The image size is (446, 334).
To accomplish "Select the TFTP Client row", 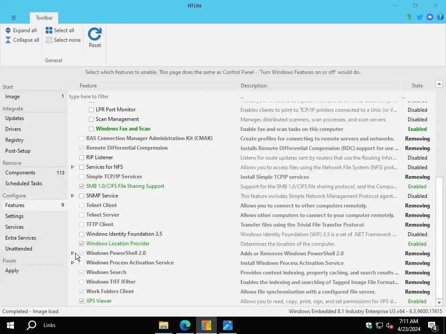I will click(252, 225).
